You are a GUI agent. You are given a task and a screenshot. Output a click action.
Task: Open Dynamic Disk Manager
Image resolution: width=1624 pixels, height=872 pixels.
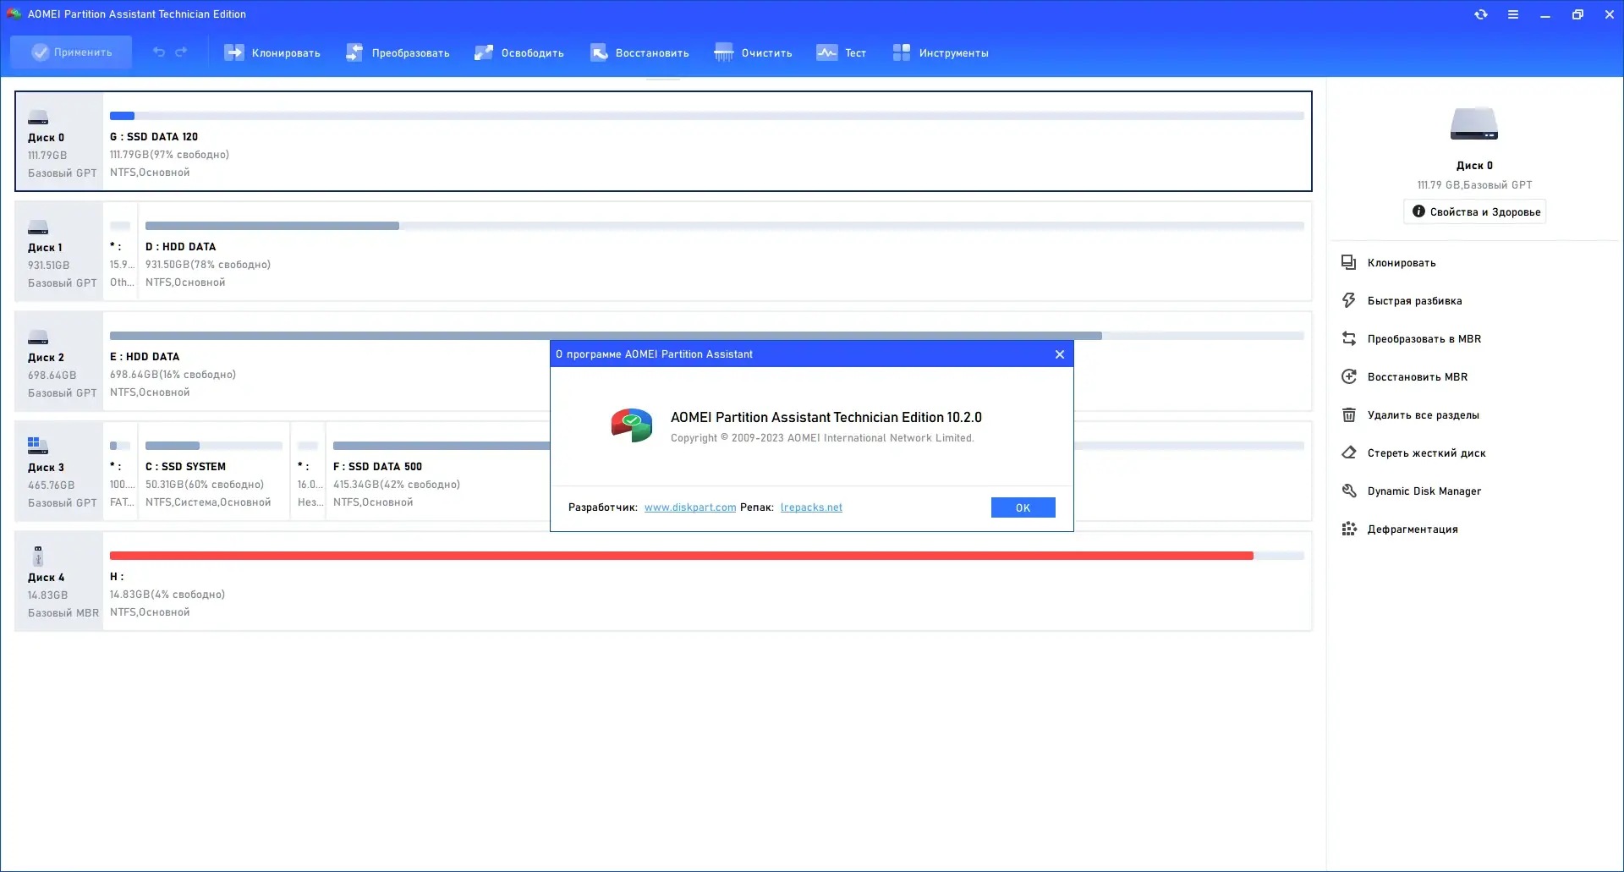tap(1424, 491)
